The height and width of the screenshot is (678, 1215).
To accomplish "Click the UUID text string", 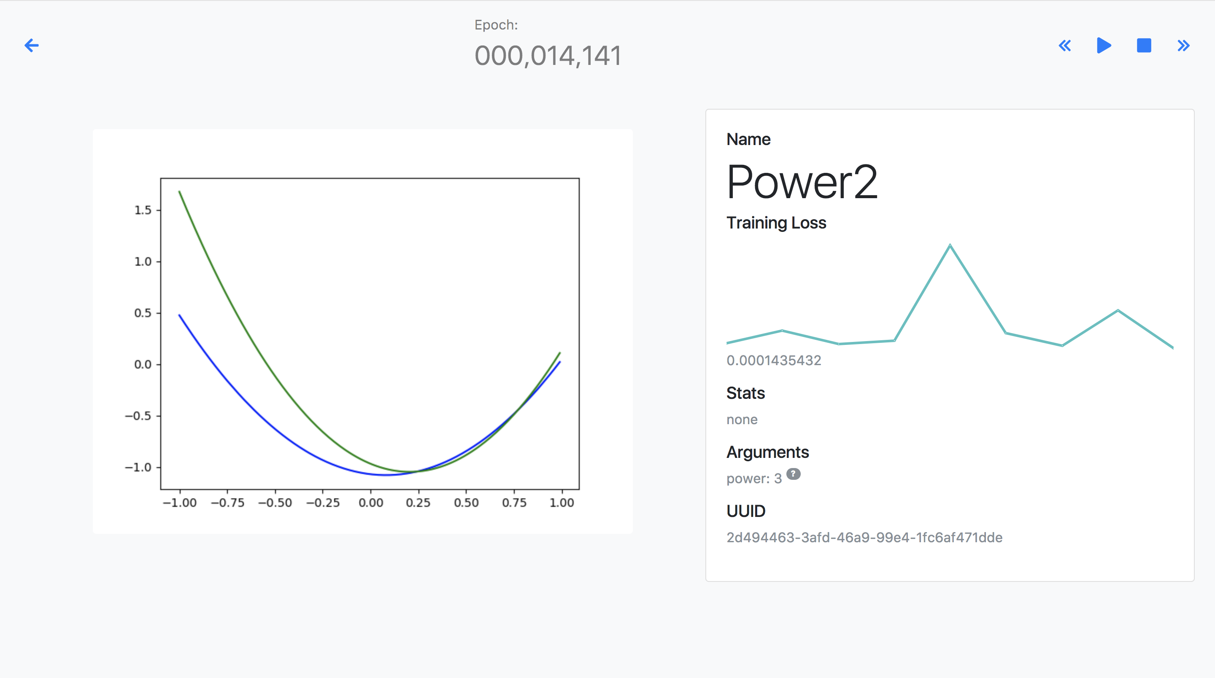I will pyautogui.click(x=864, y=538).
